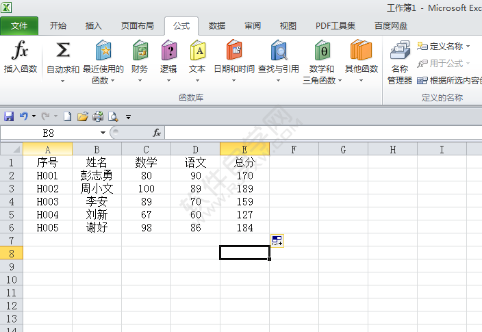Click the Undo arrow icon

click(23, 116)
